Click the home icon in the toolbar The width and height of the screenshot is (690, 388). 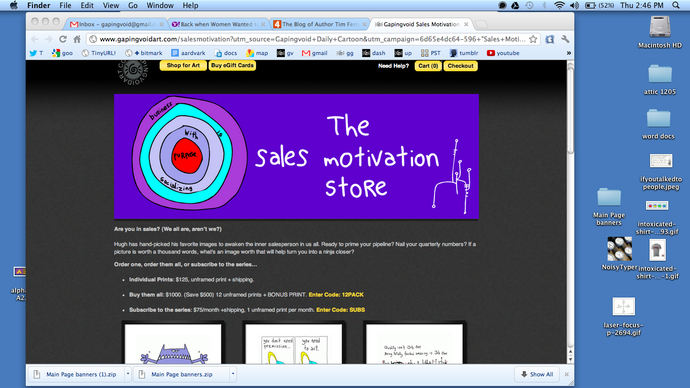77,39
